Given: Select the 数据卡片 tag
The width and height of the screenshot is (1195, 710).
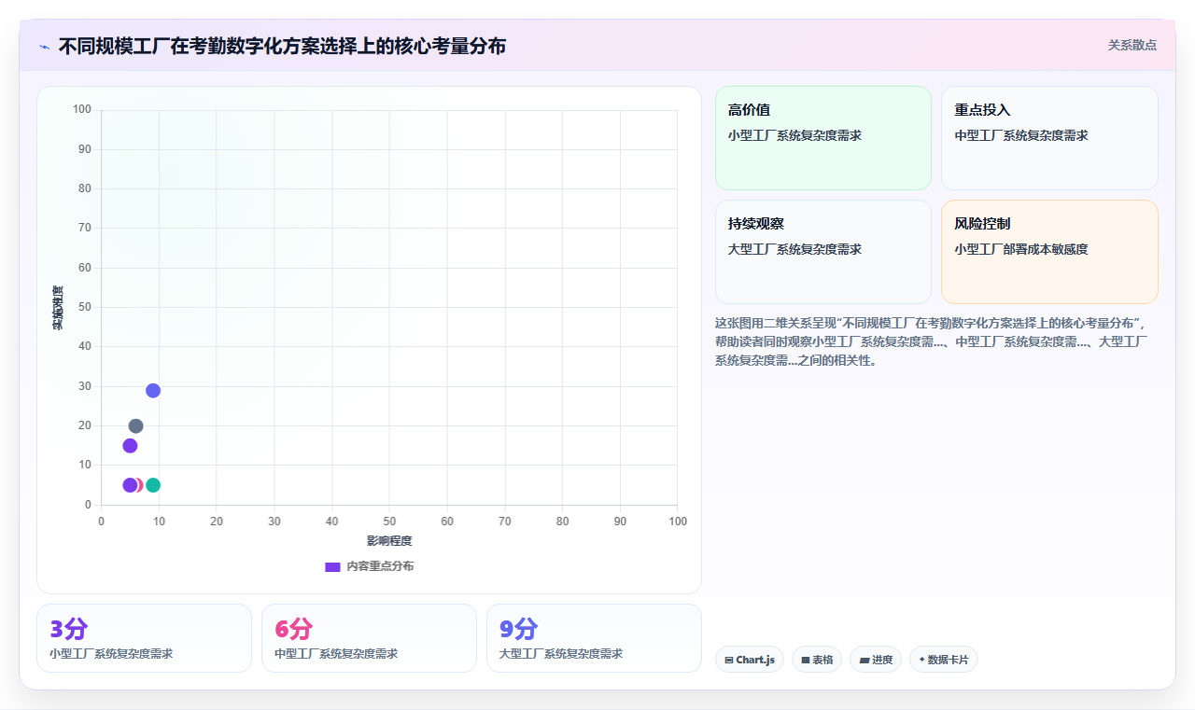Looking at the screenshot, I should 944,660.
